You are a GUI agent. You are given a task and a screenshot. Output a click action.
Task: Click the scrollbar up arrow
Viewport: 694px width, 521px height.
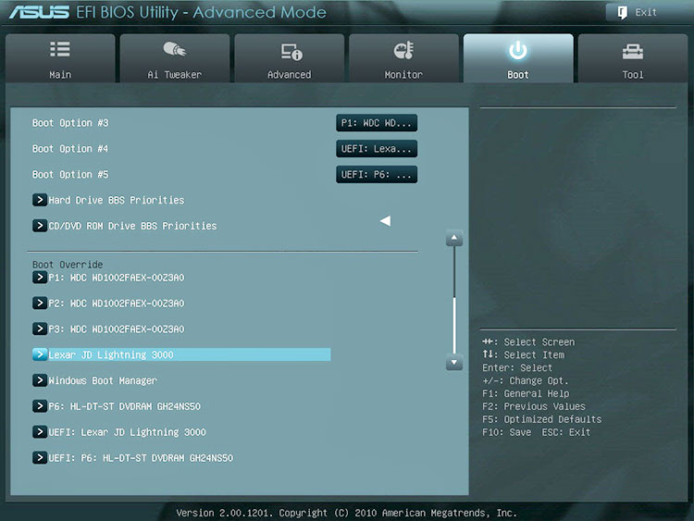pyautogui.click(x=453, y=239)
